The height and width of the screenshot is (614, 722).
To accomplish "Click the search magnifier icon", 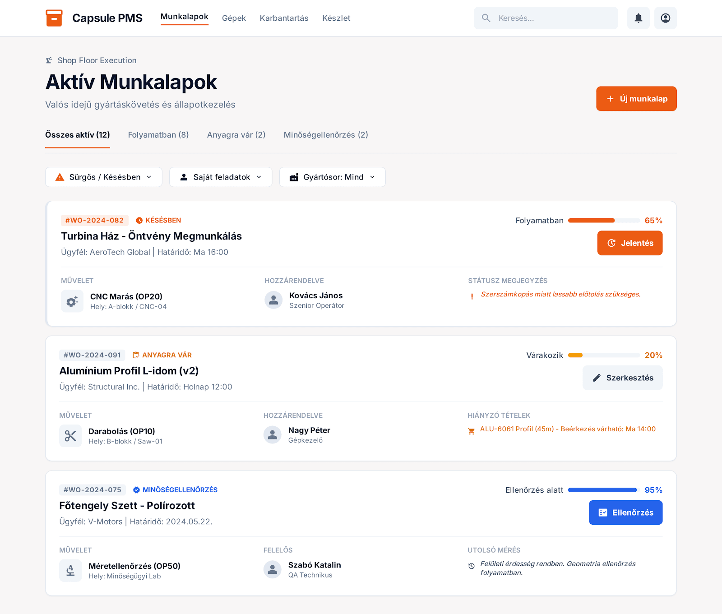I will [486, 18].
